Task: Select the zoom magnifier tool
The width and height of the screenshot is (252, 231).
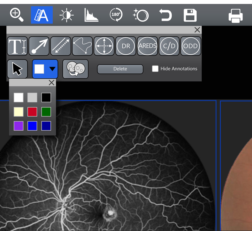Action: pos(17,15)
